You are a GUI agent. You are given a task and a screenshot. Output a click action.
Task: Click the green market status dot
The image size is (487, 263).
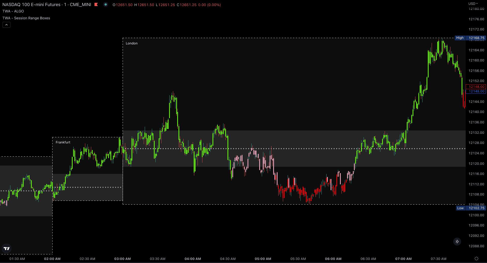coord(106,5)
